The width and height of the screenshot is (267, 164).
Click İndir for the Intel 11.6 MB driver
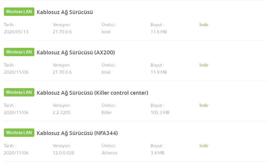204,25
